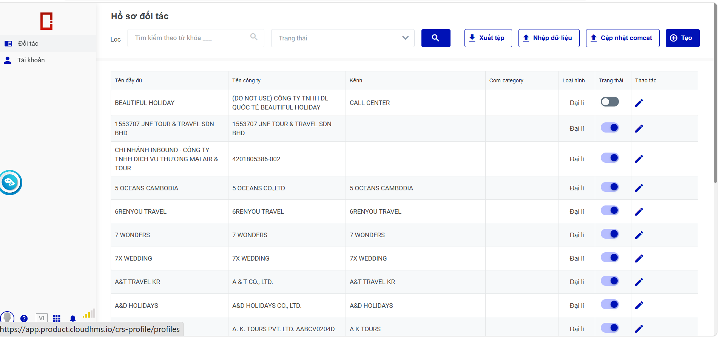Switch off the 7 WONDERS status

[x=610, y=234]
